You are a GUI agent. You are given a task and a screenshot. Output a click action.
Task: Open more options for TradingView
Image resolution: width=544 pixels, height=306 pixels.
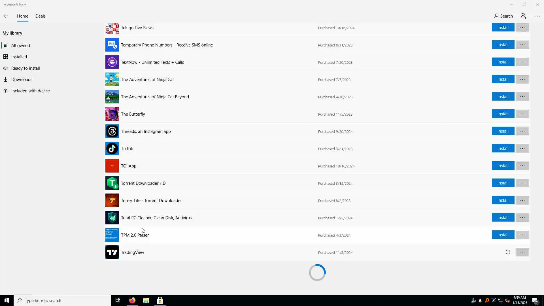tap(522, 252)
